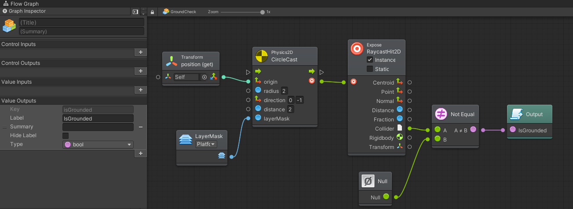Image resolution: width=573 pixels, height=209 pixels.
Task: Click the lock icon in graph toolbar
Action: pyautogui.click(x=152, y=12)
